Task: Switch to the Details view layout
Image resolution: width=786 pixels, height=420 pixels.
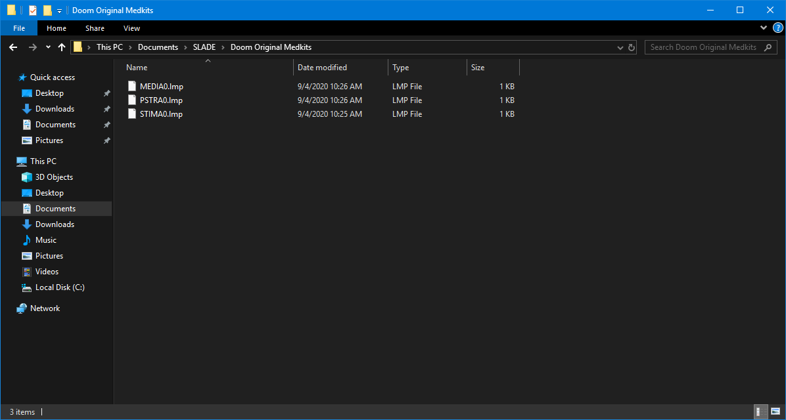Action: (760, 412)
